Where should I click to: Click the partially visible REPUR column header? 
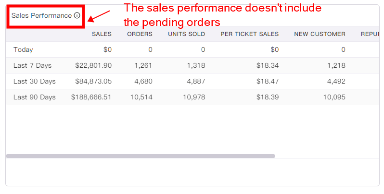(370, 34)
